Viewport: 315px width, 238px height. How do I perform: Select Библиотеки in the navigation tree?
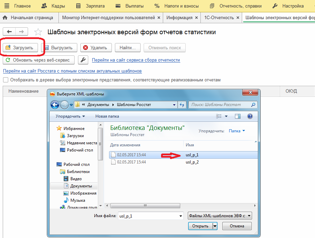click(x=75, y=172)
